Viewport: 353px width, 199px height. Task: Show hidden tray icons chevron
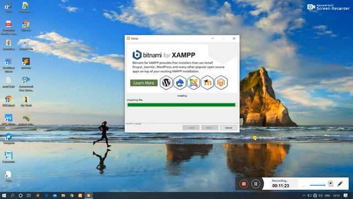(304, 195)
